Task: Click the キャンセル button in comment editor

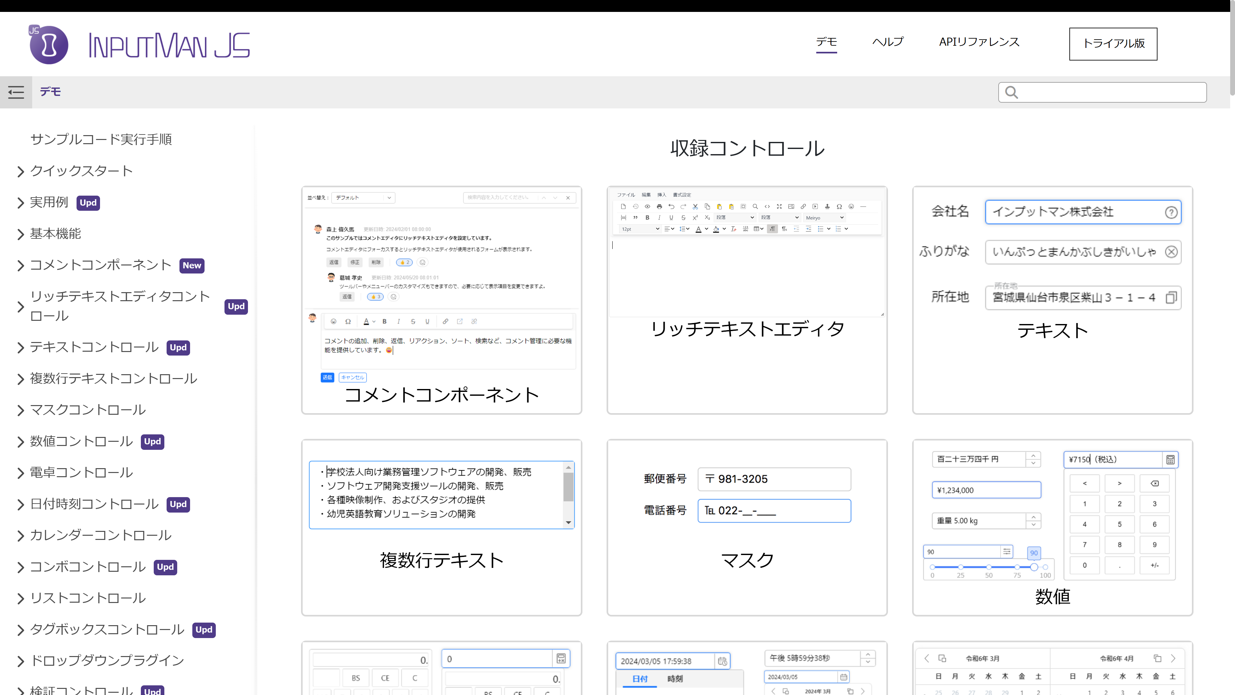Action: (352, 377)
